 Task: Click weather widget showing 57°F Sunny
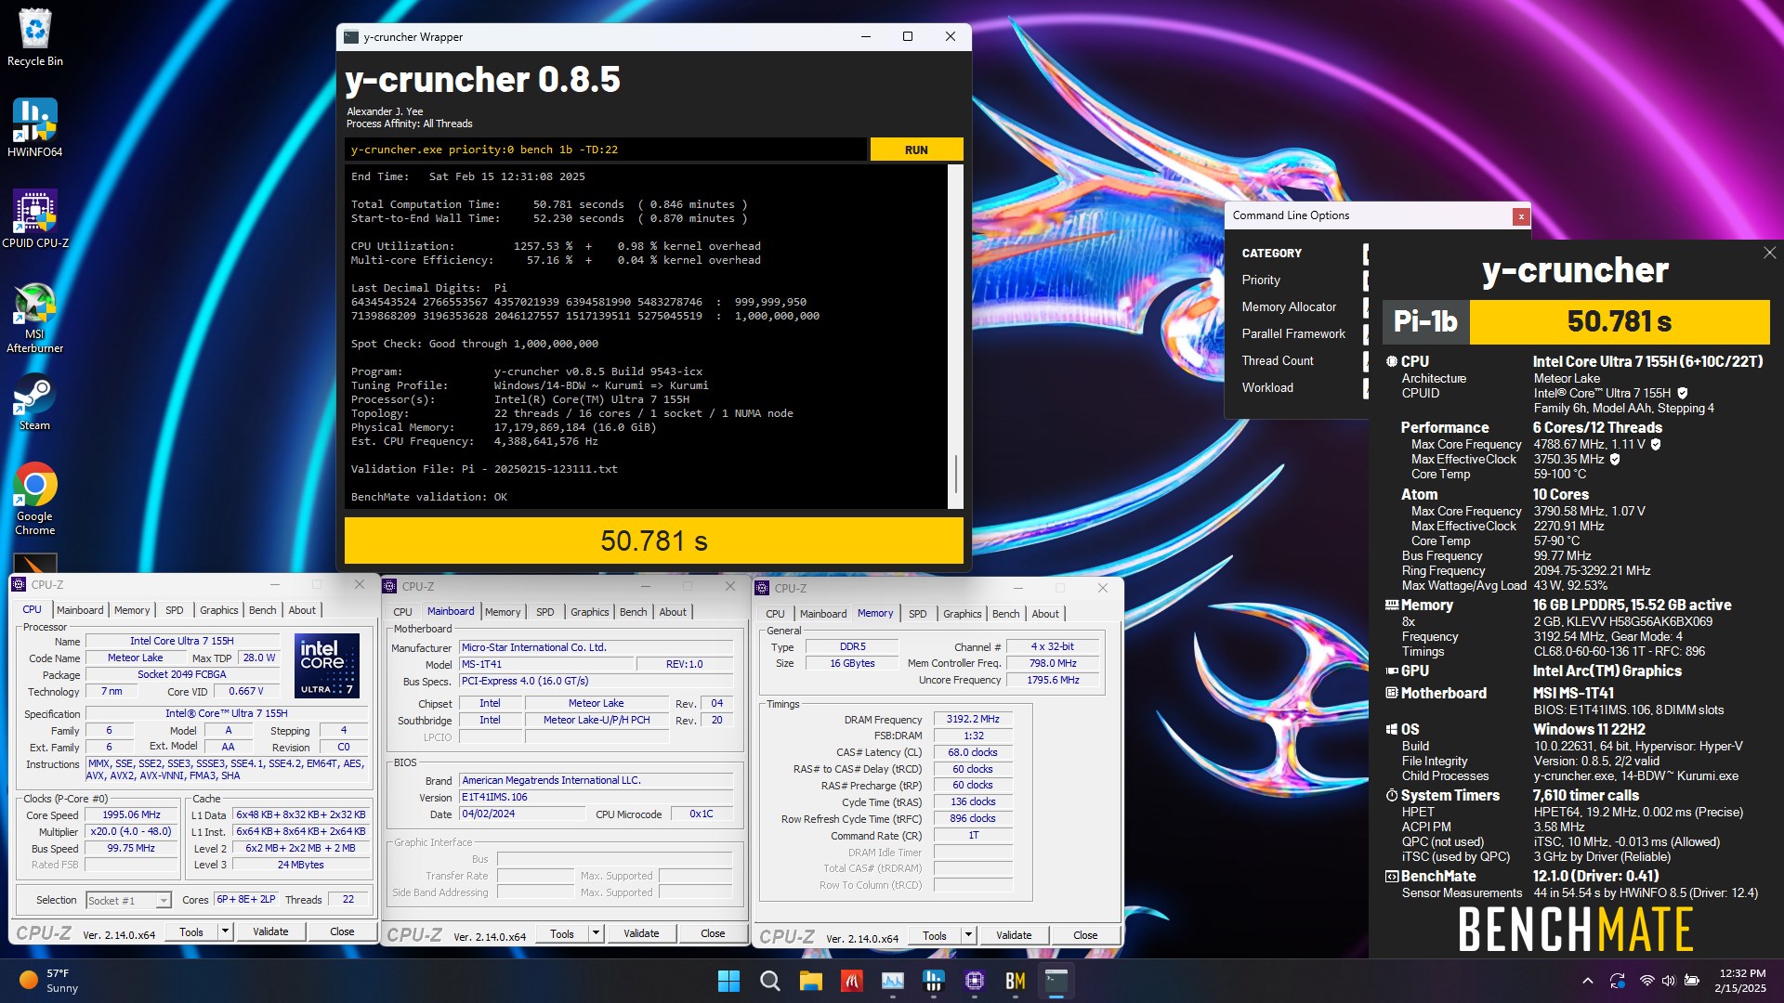click(x=49, y=981)
